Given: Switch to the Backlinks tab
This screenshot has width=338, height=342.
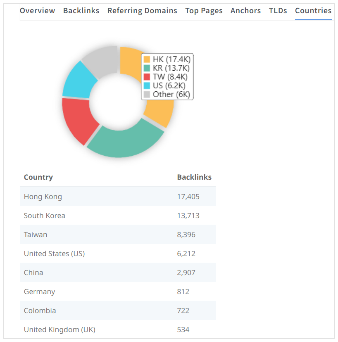Looking at the screenshot, I should (x=81, y=11).
